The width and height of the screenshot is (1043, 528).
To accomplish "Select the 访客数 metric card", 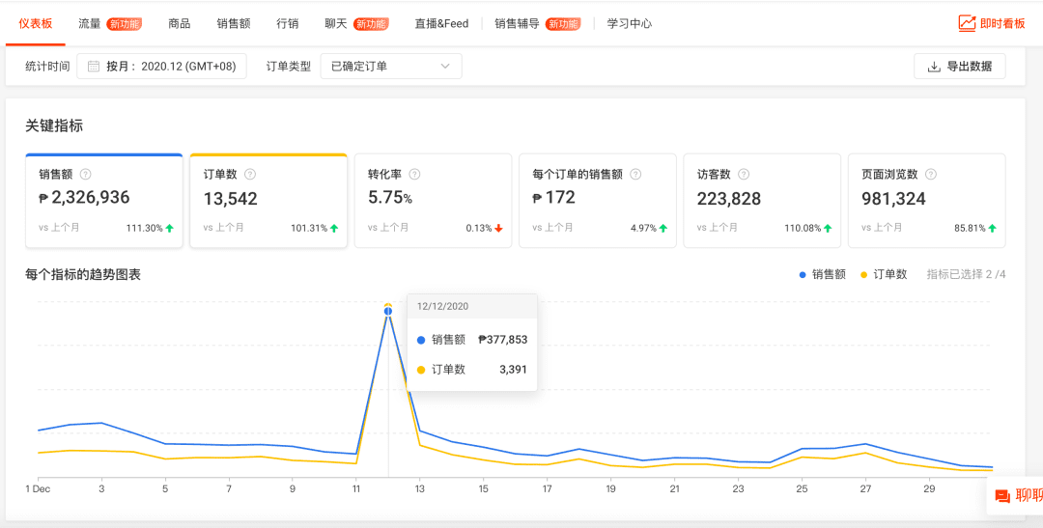I will 762,201.
